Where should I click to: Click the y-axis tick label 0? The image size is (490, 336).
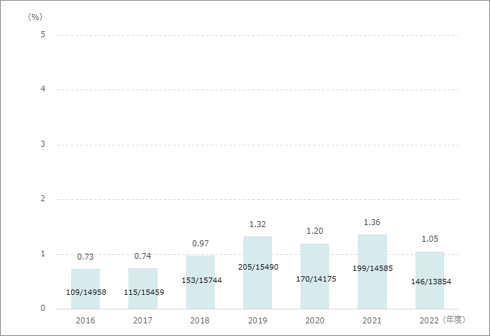tap(43, 308)
